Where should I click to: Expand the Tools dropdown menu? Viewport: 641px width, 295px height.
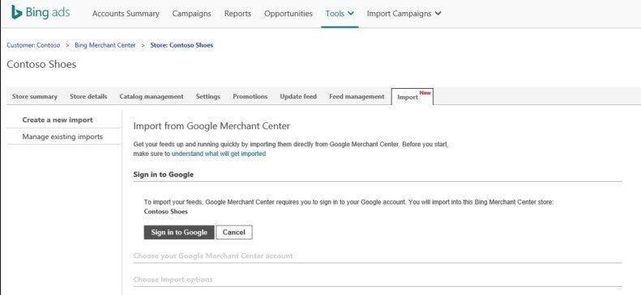340,14
